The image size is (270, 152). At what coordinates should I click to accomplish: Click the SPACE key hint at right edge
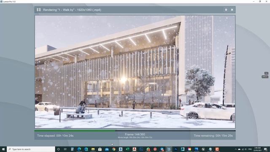click(265, 77)
